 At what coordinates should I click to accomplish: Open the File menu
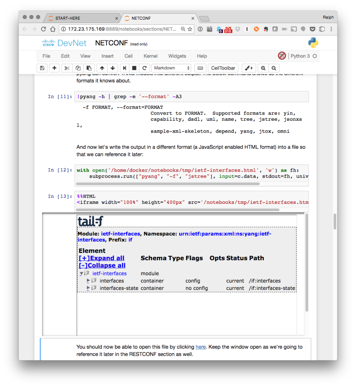point(46,56)
